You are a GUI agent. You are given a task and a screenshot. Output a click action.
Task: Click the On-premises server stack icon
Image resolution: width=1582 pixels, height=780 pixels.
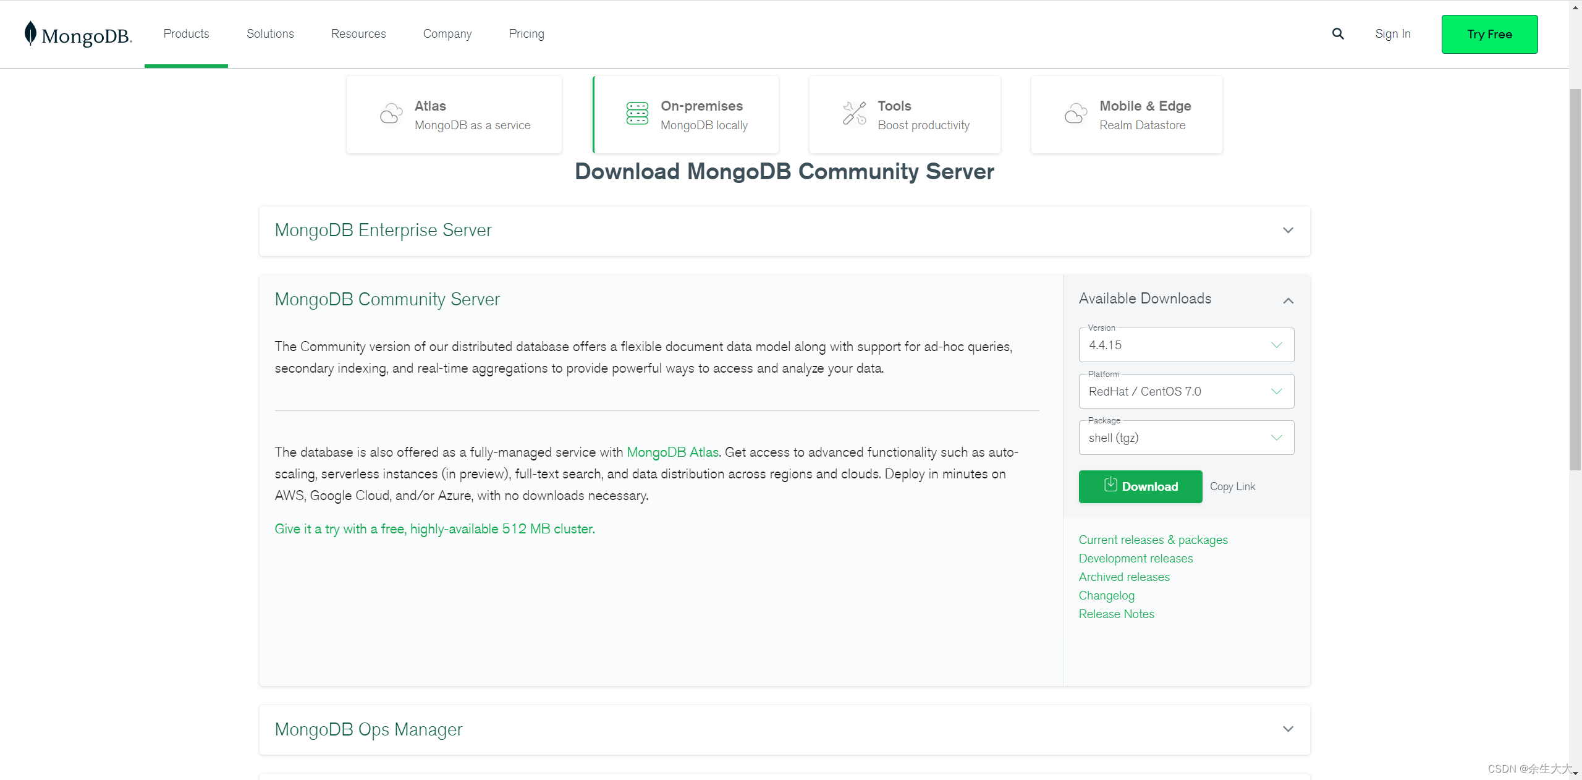pos(637,114)
